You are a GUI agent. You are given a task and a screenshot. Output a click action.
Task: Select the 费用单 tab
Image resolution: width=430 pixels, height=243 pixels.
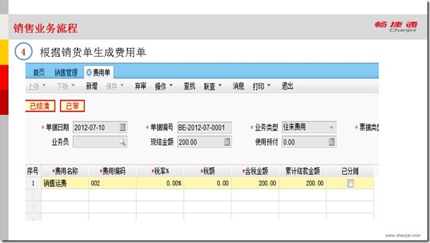pyautogui.click(x=98, y=72)
